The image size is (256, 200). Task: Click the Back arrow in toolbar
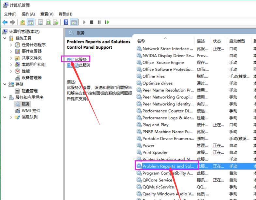pyautogui.click(x=5, y=22)
